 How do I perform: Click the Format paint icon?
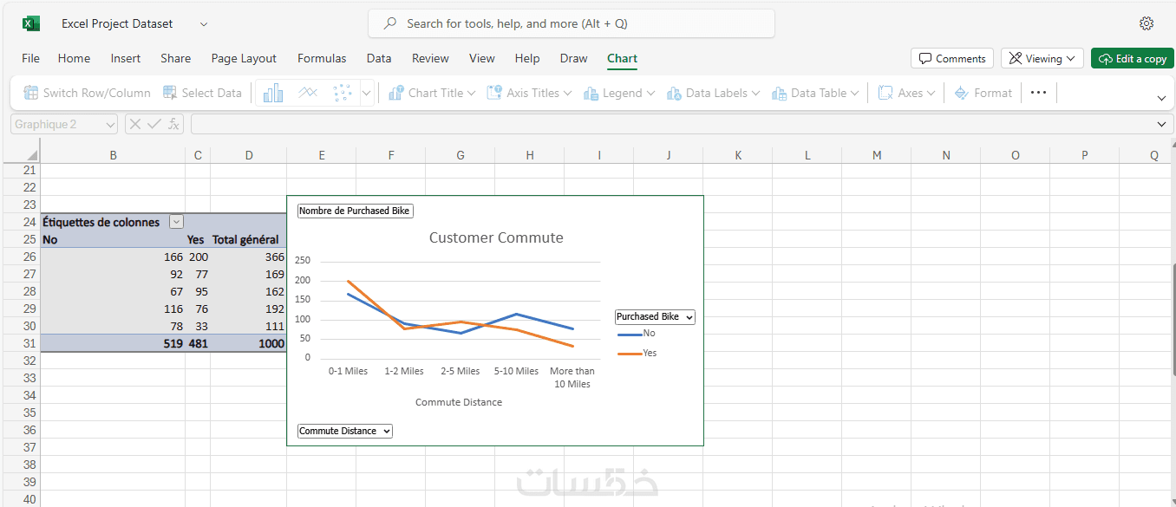click(961, 93)
